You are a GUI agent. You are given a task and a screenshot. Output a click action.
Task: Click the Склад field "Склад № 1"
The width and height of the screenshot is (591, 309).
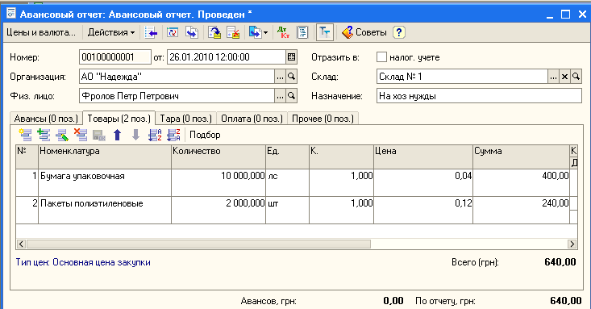(x=462, y=77)
